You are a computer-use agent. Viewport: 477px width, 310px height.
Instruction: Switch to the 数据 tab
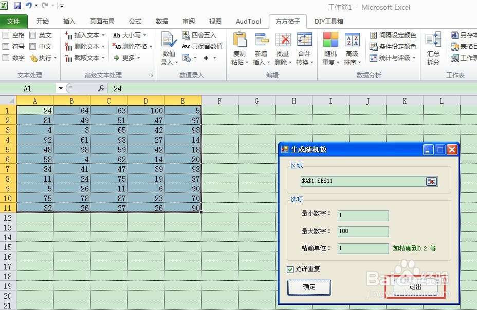click(162, 21)
